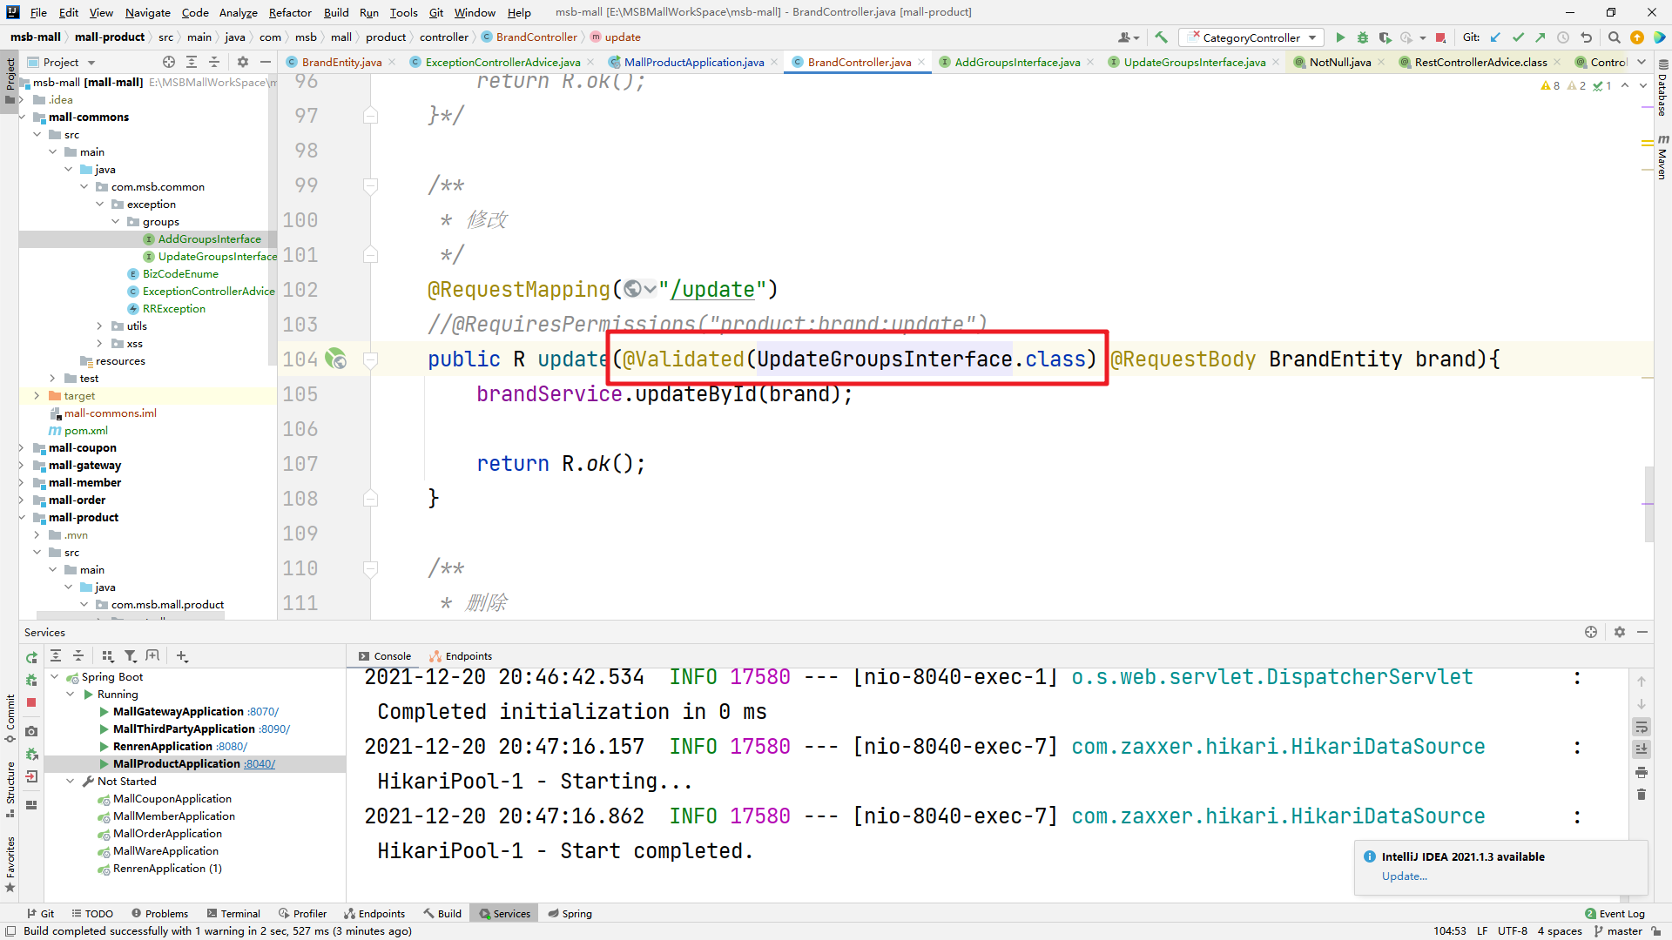The width and height of the screenshot is (1672, 940).
Task: Click the Update... link in IDEA notification
Action: coord(1404,876)
